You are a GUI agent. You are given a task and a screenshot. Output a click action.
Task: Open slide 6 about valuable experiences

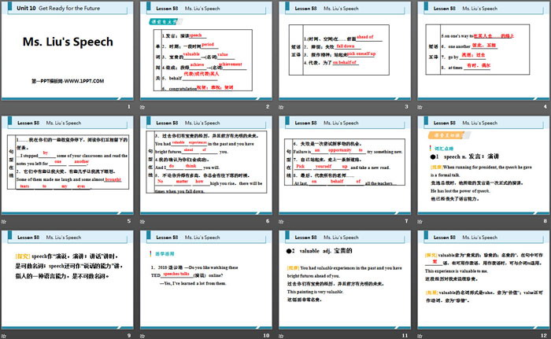pyautogui.click(x=205, y=168)
